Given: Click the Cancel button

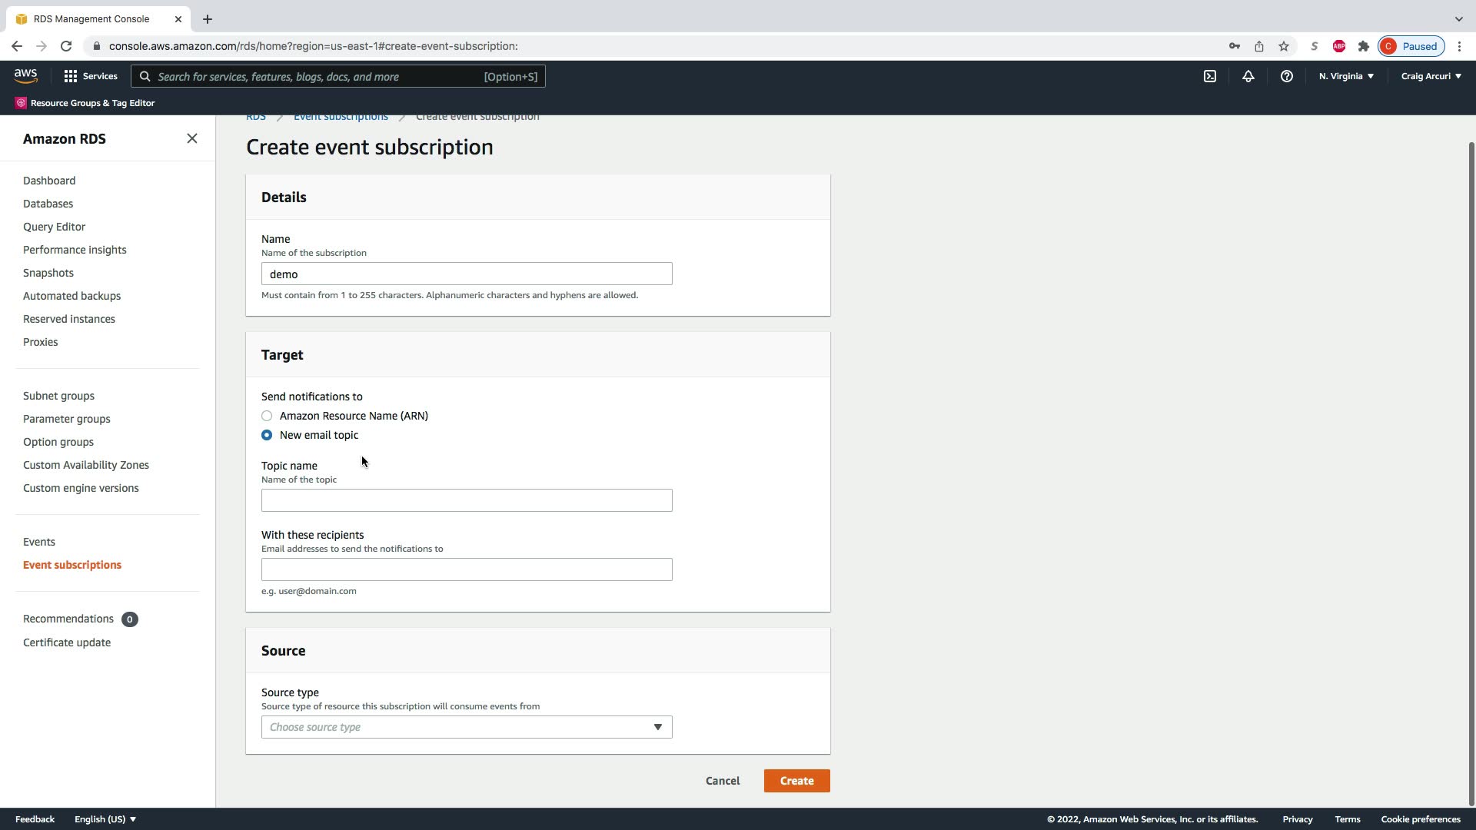Looking at the screenshot, I should coord(723,781).
